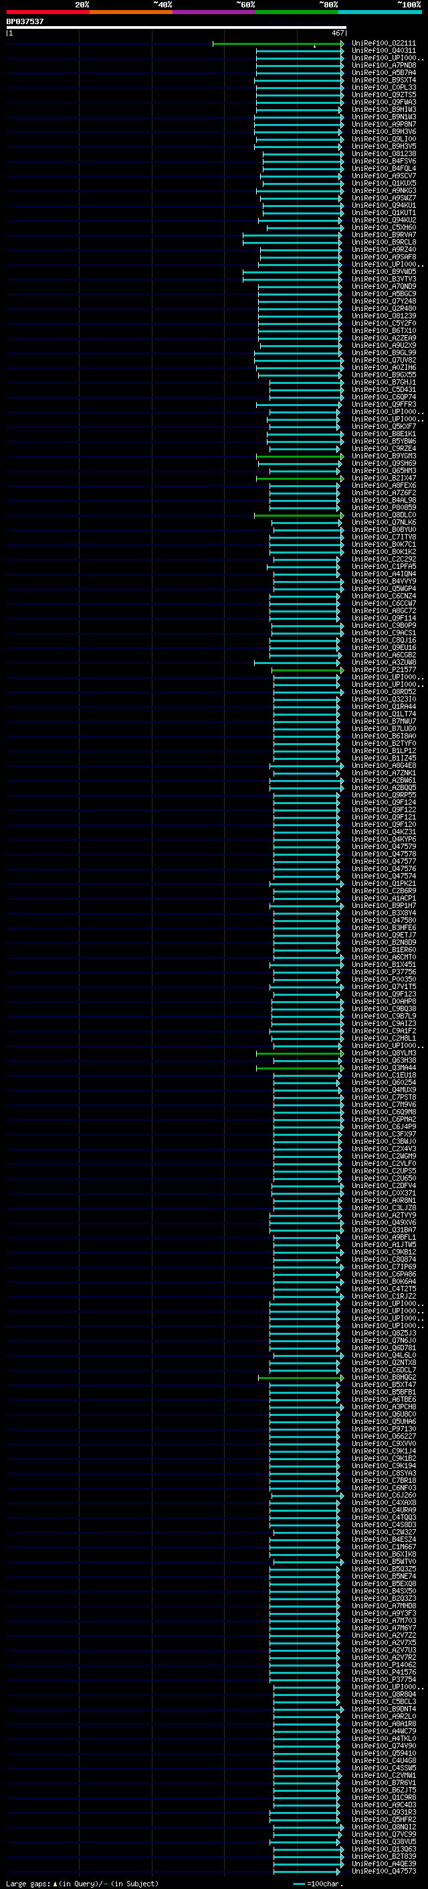Click hit UniRef100_C7ITV8
Screen dimensions: 428x1889
(x=384, y=537)
